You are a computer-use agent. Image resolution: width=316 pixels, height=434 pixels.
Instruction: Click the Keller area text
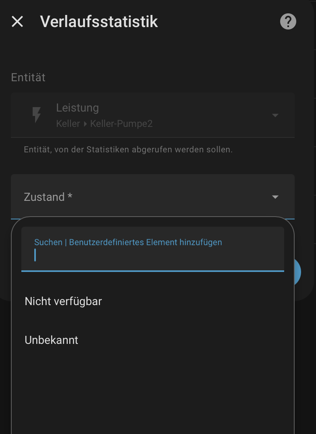tap(68, 124)
